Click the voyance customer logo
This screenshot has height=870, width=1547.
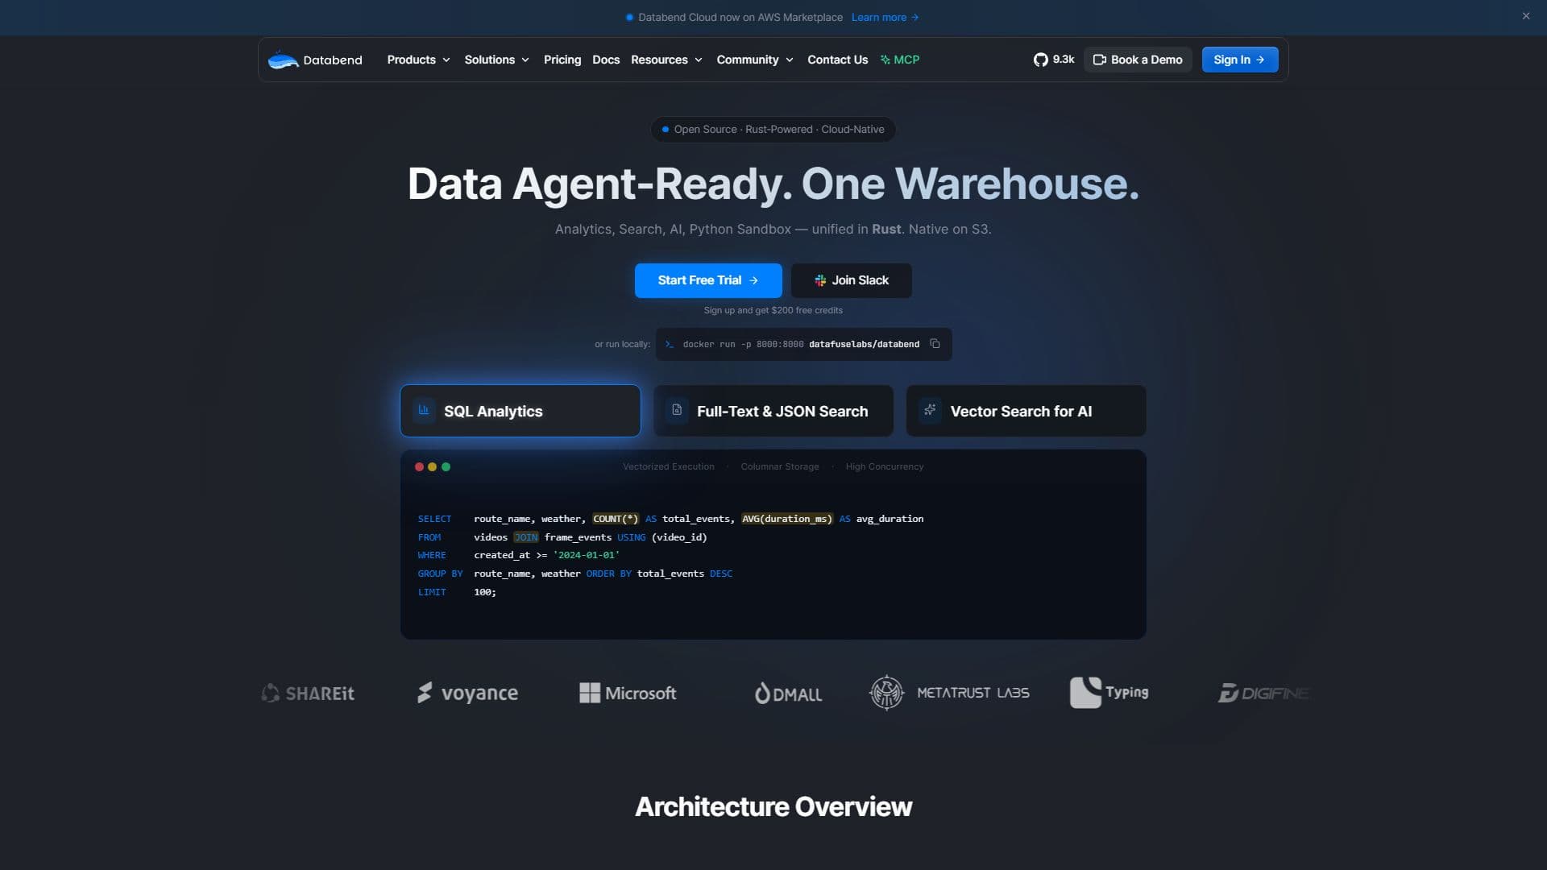tap(467, 693)
